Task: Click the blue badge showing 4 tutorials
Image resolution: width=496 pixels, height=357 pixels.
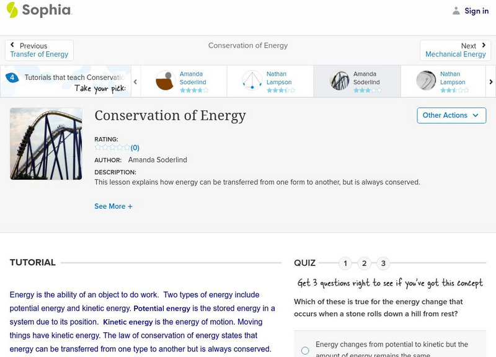Action: click(x=12, y=77)
